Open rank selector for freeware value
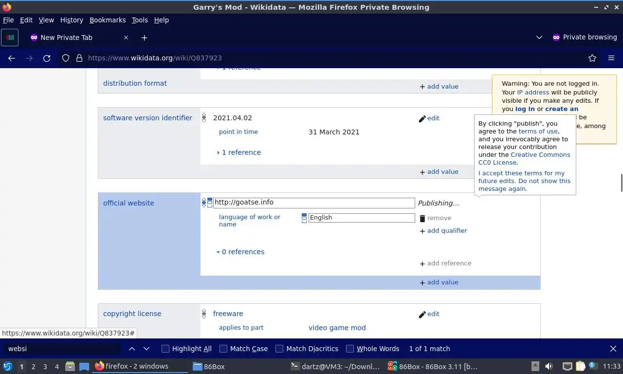 204,314
